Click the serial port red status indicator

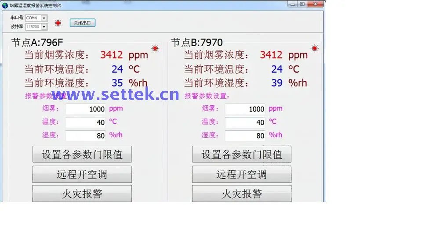click(x=58, y=23)
